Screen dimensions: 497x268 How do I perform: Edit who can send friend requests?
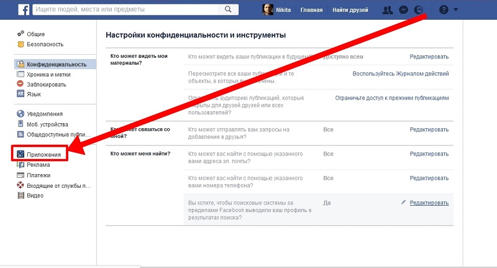[429, 129]
